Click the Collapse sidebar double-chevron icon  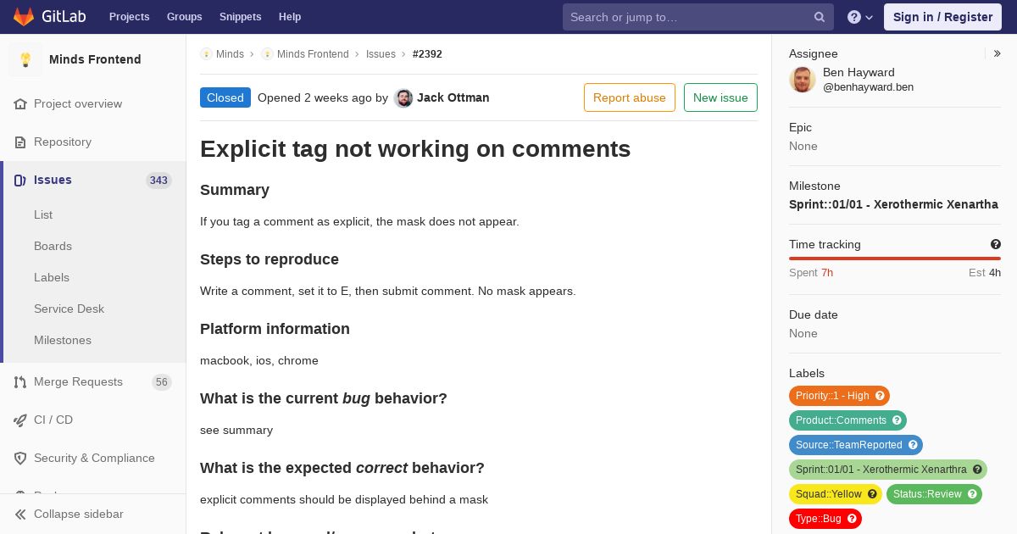point(20,514)
